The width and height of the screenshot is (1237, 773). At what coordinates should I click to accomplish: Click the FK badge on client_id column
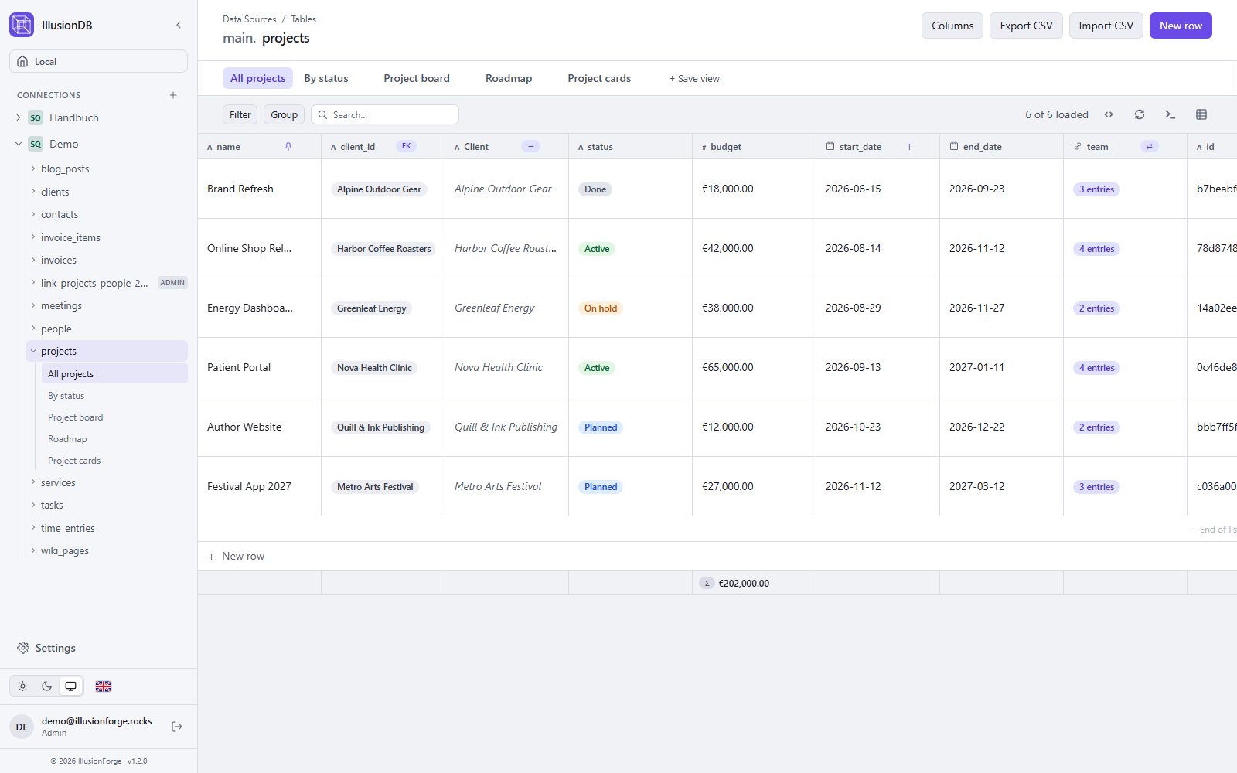(x=406, y=146)
